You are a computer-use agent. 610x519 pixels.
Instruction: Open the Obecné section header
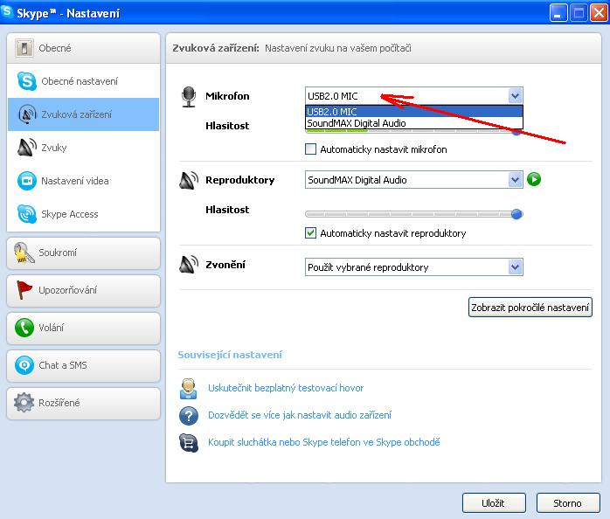click(x=83, y=48)
